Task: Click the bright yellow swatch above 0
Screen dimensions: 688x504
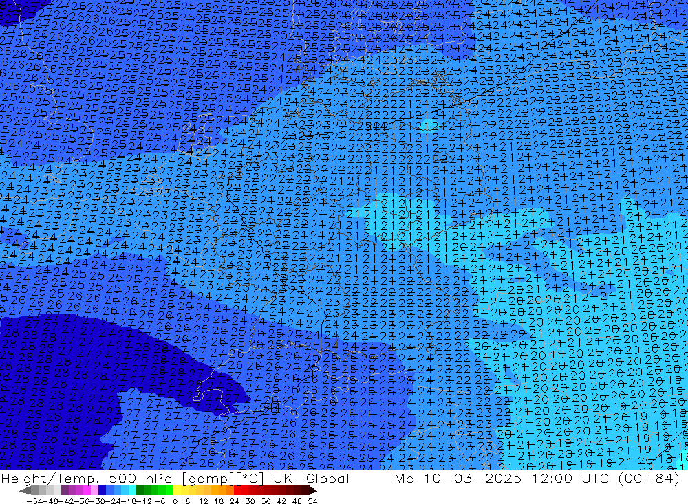Action: click(x=177, y=490)
